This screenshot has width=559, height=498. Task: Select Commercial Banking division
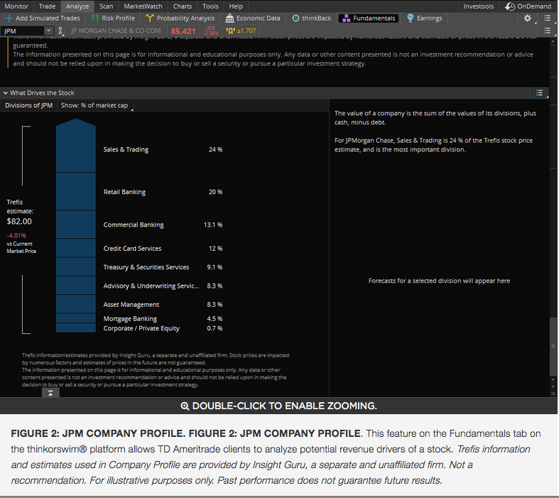tap(134, 224)
